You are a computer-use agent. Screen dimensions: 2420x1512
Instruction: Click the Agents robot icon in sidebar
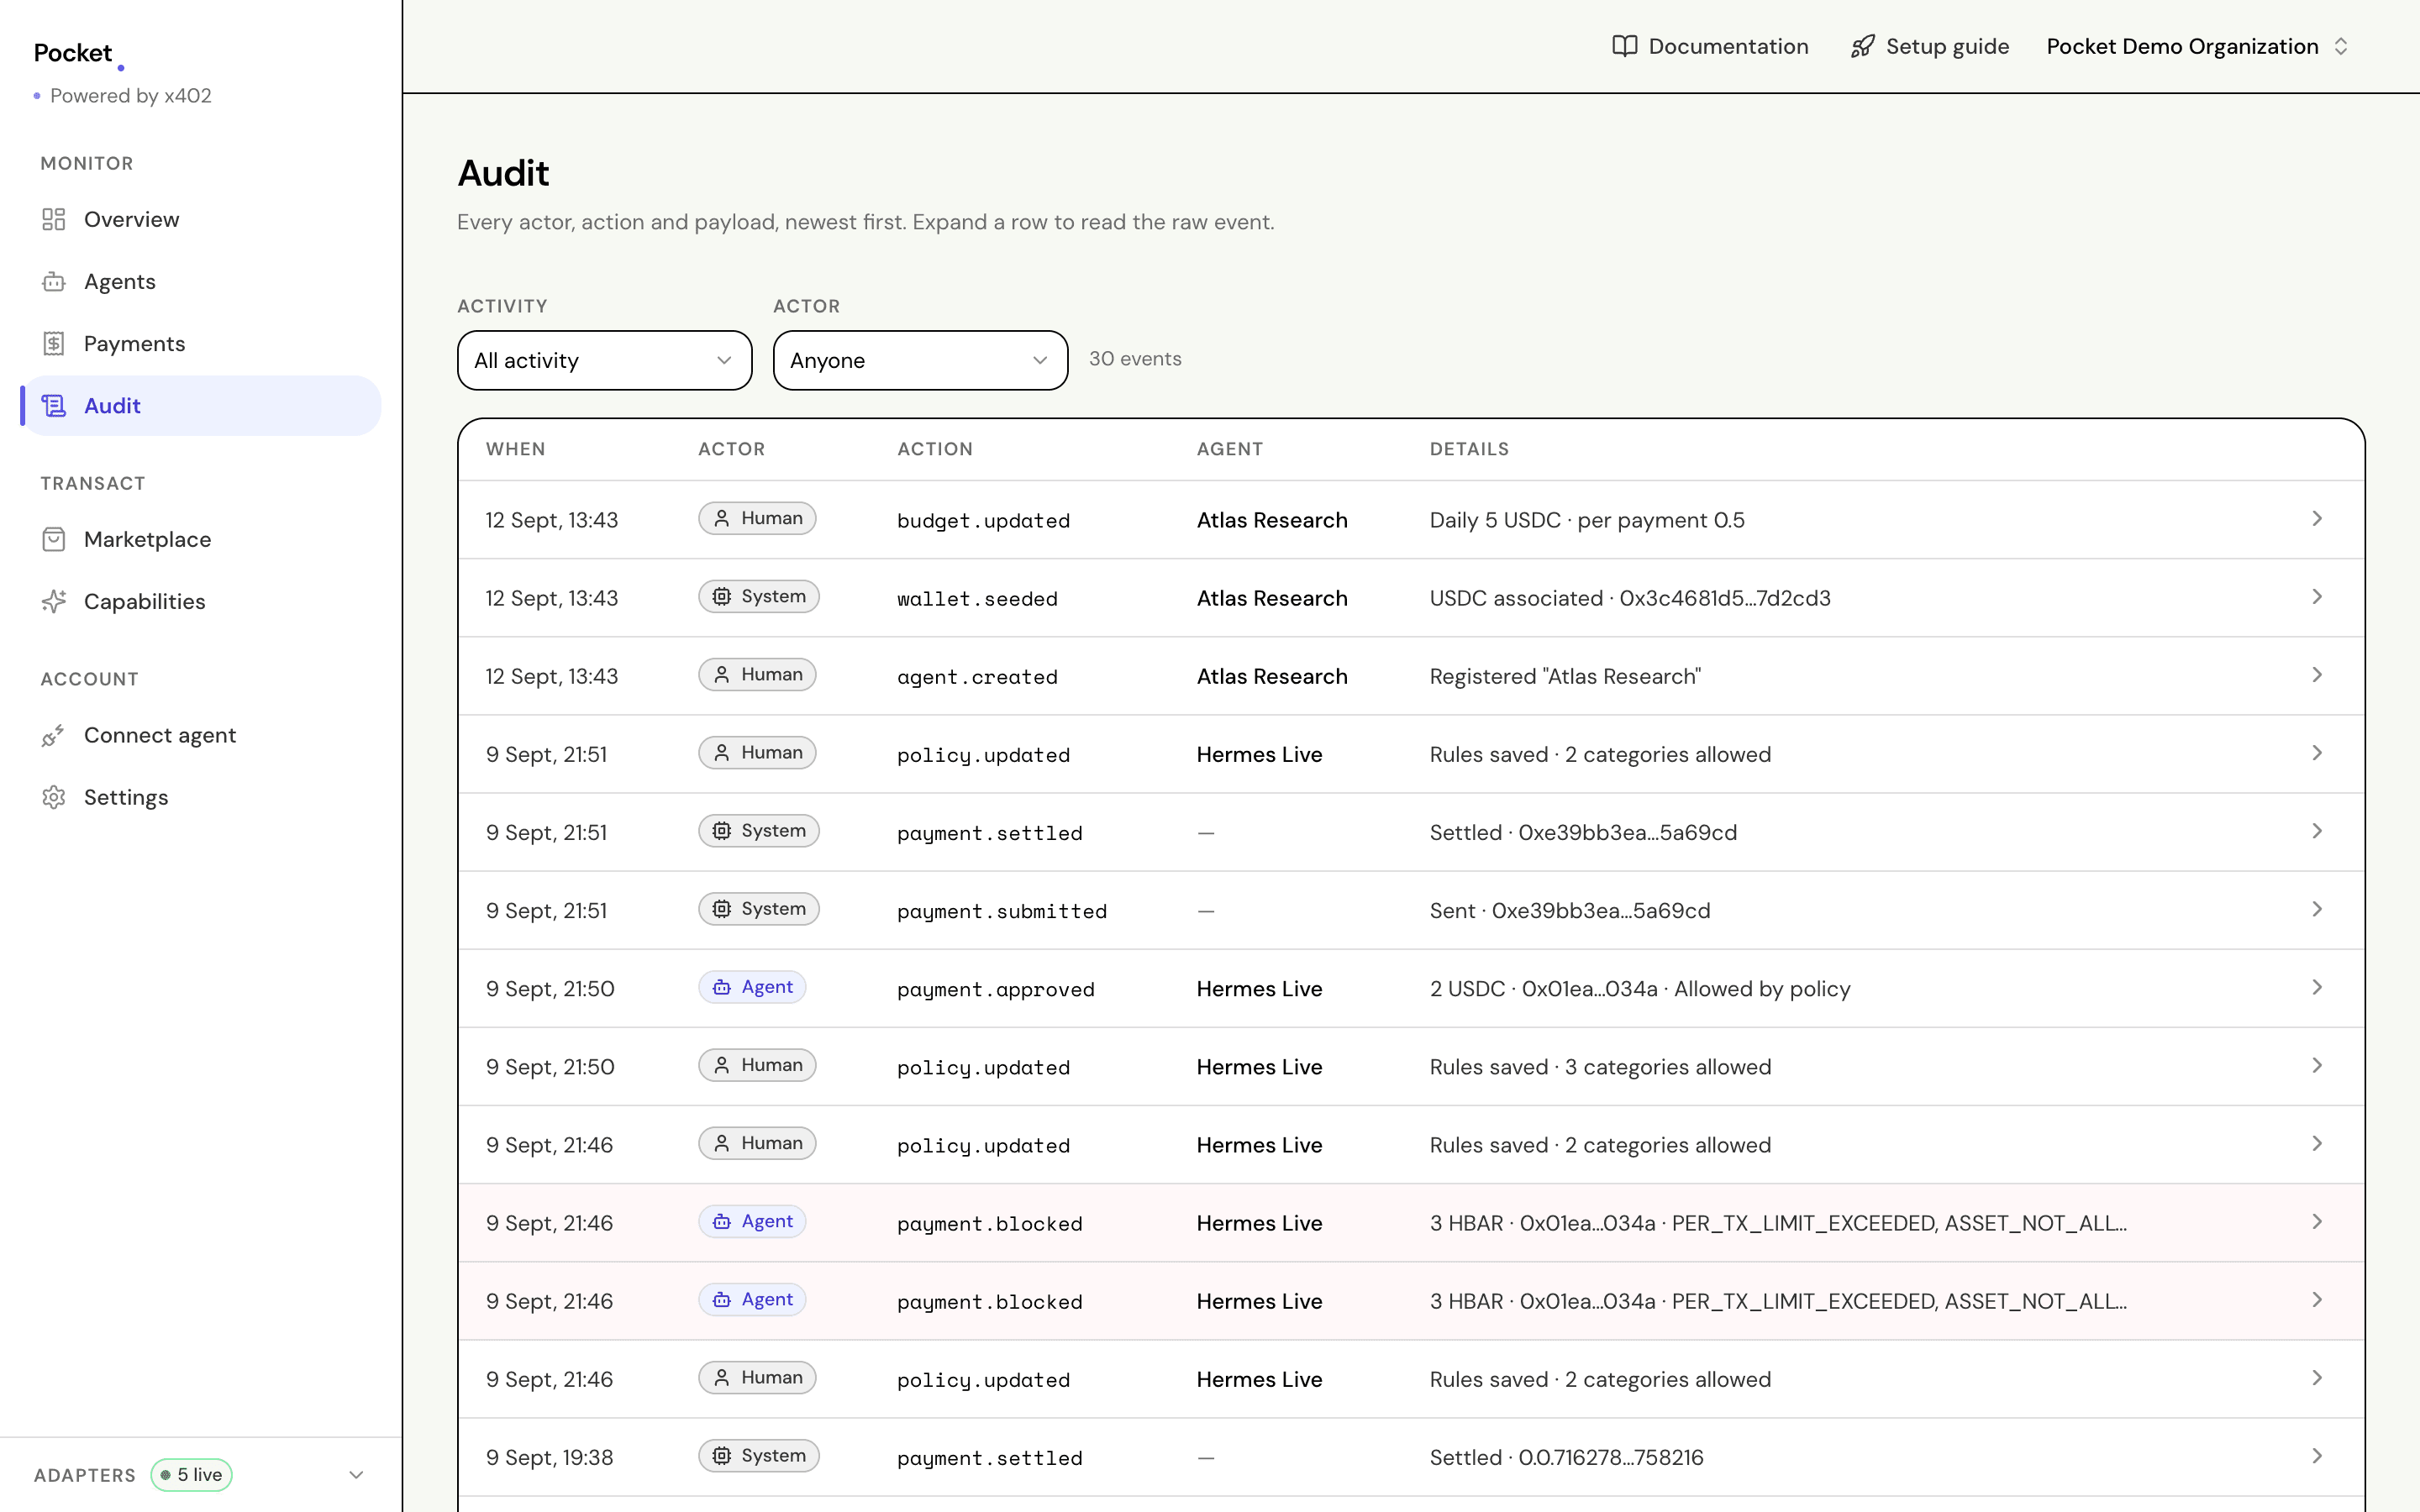click(54, 282)
